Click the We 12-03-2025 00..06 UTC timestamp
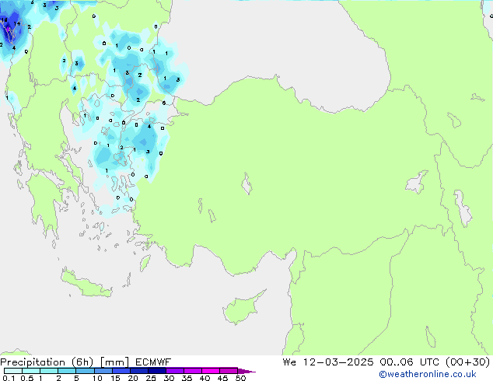Image resolution: width=493 pixels, height=381 pixels. tap(386, 362)
